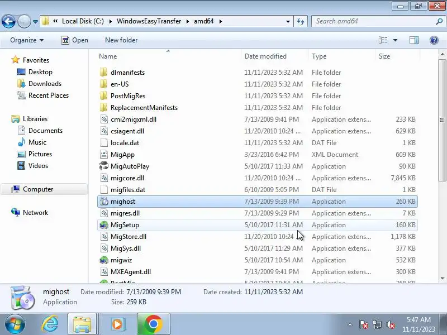Screen dimensions: 447x335
Task: Select WindowsEasyTransfer breadcrumb
Action: (149, 21)
